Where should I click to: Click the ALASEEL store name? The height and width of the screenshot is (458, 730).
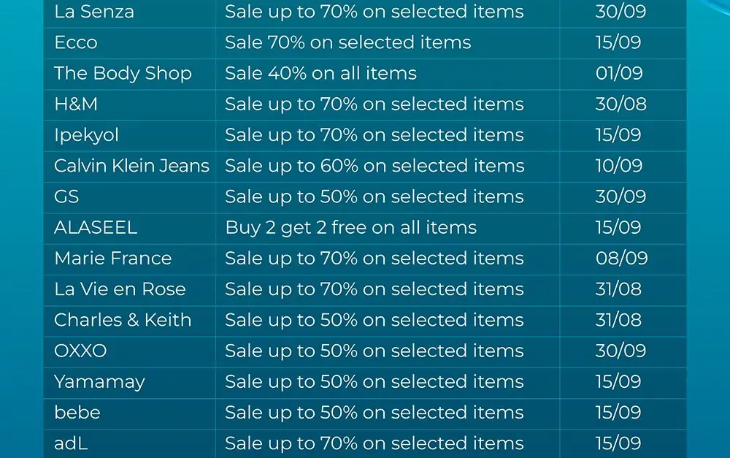[96, 227]
